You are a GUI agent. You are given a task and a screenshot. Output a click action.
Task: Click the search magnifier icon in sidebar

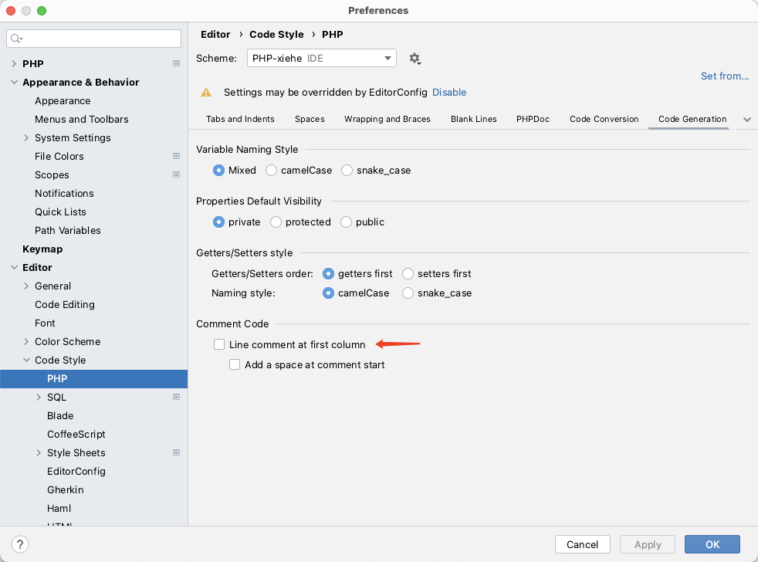tap(16, 39)
